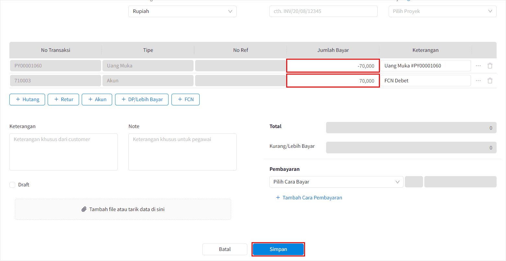Expand the Pilih Cara Bayar dropdown
This screenshot has height=261, width=506.
336,182
